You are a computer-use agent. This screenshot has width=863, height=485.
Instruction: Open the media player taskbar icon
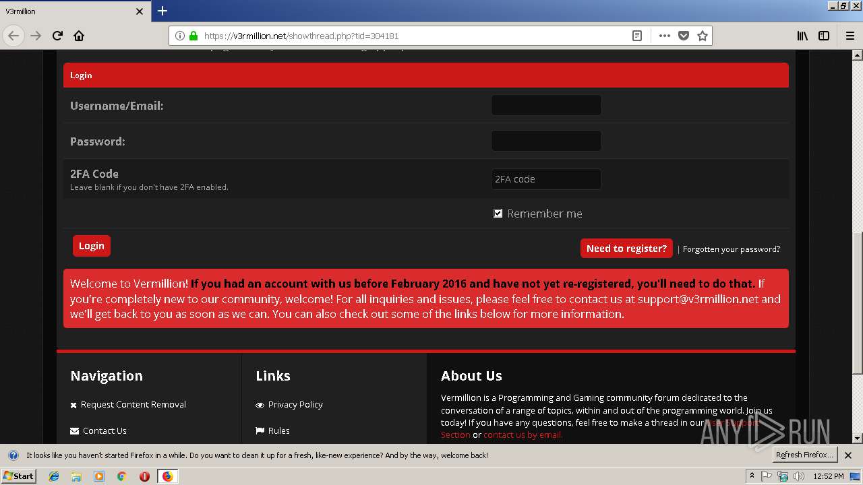click(99, 476)
